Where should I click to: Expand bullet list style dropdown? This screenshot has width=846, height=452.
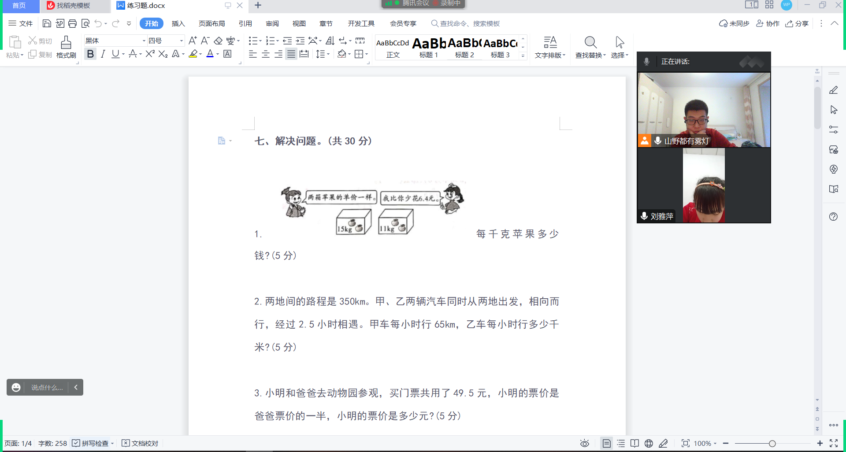pos(260,41)
